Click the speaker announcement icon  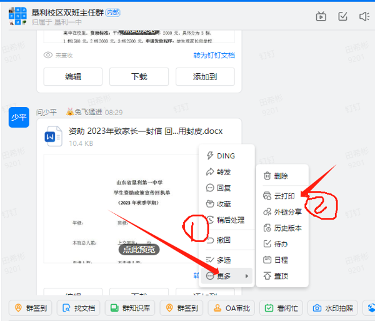pos(364,16)
